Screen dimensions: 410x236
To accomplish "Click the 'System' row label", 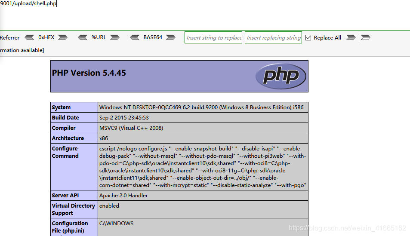I will point(61,107).
